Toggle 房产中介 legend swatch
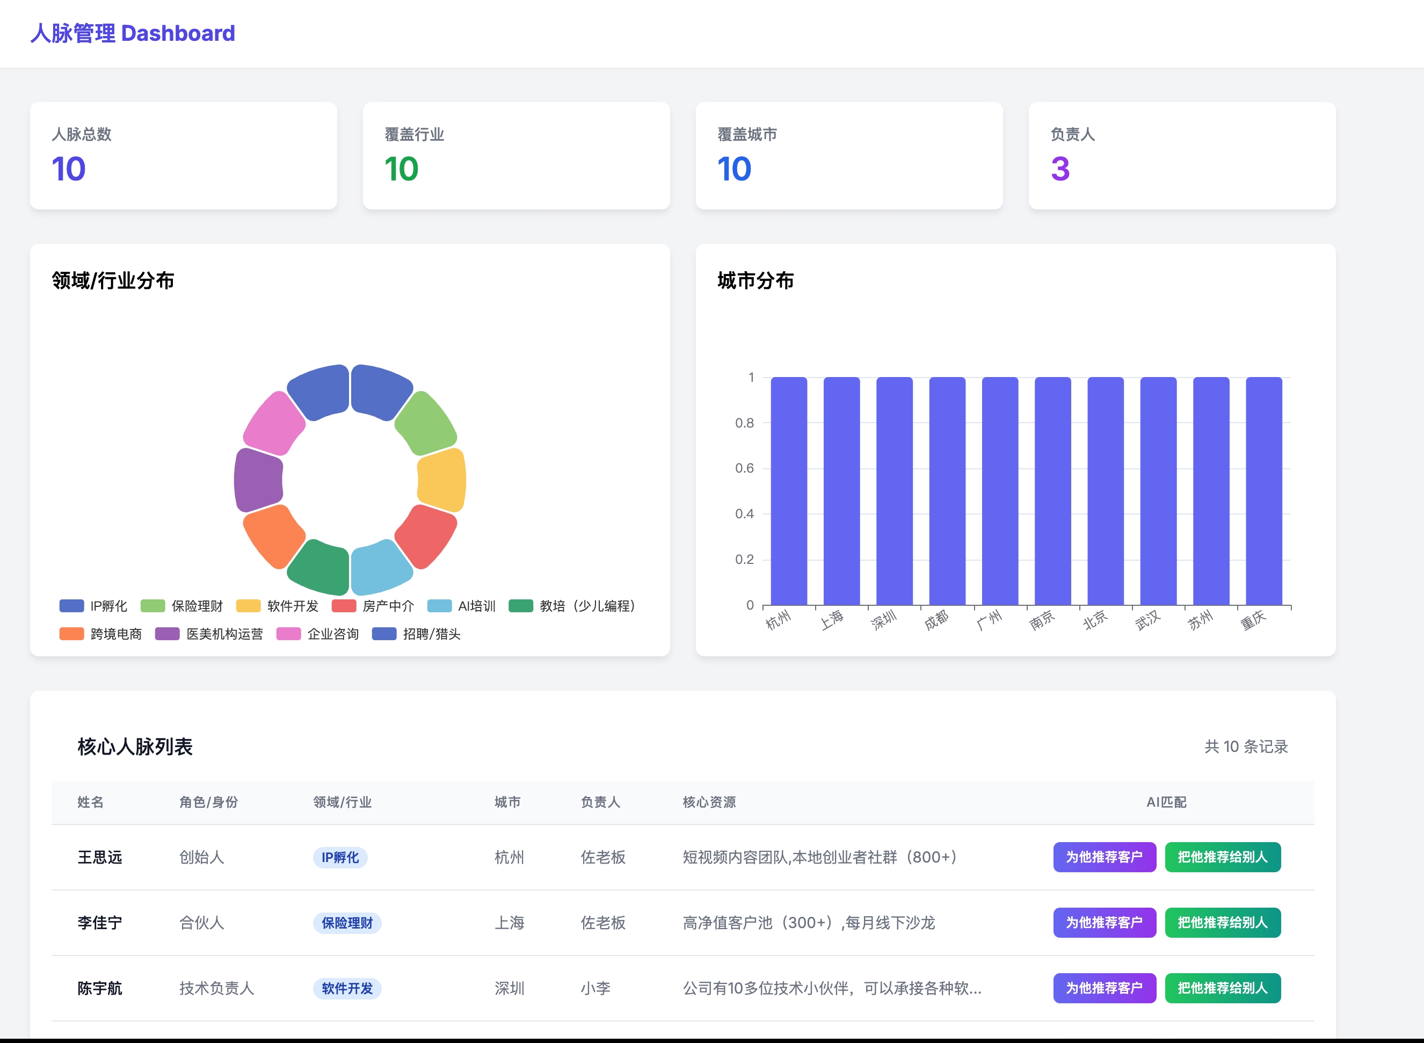This screenshot has width=1424, height=1043. [344, 606]
